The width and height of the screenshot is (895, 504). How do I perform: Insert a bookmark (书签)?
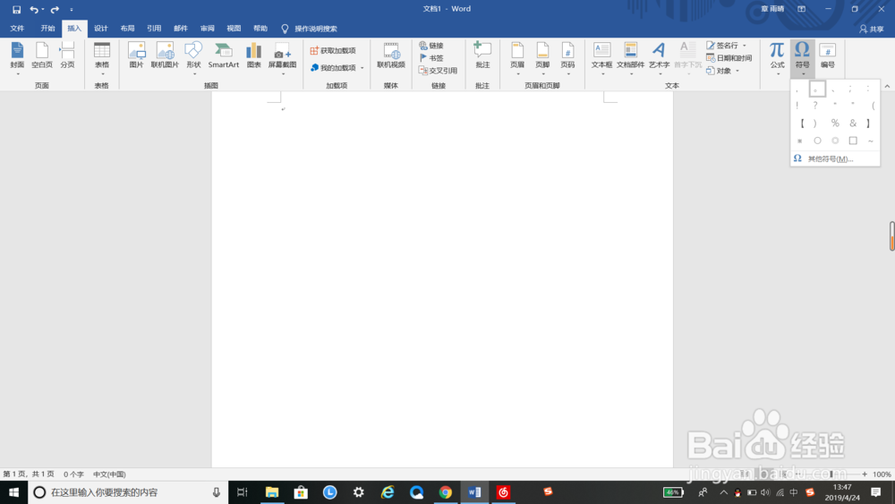point(431,57)
